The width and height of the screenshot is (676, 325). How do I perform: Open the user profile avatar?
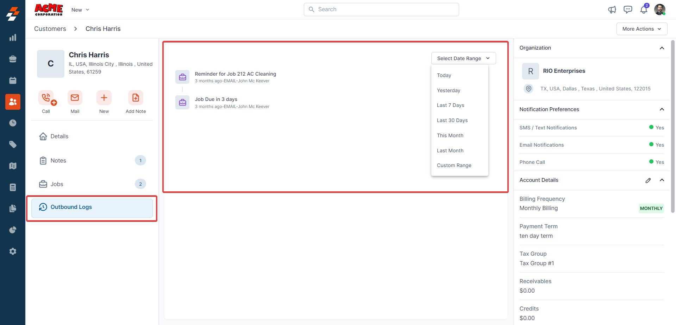point(660,9)
